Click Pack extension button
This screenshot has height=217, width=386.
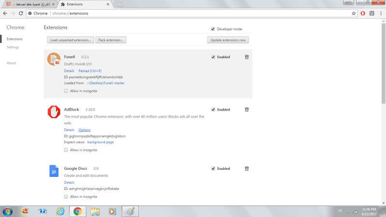tap(111, 40)
